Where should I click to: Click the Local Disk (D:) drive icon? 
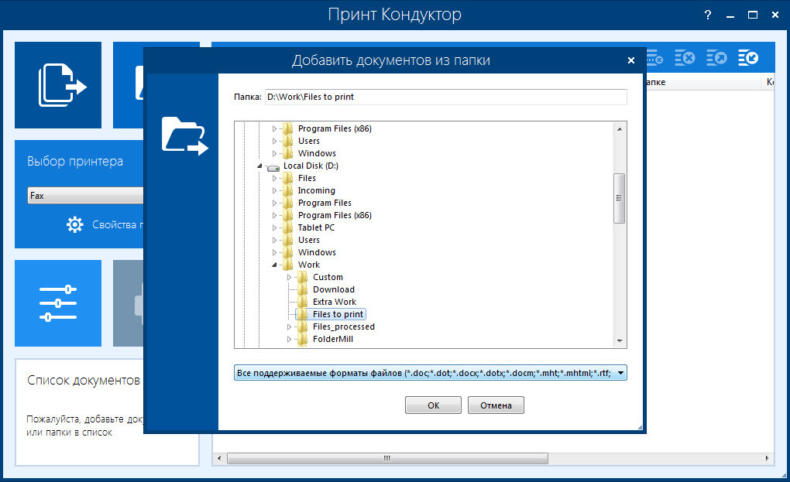(x=273, y=166)
